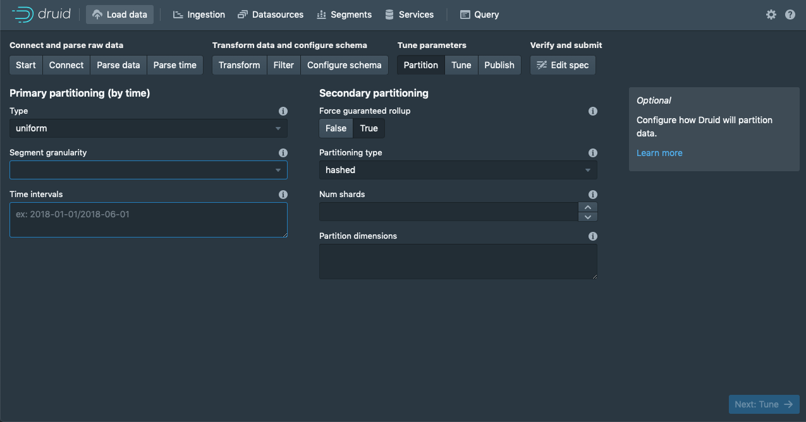The image size is (806, 422).
Task: Set Force guaranteed rollup to True
Action: pyautogui.click(x=369, y=128)
